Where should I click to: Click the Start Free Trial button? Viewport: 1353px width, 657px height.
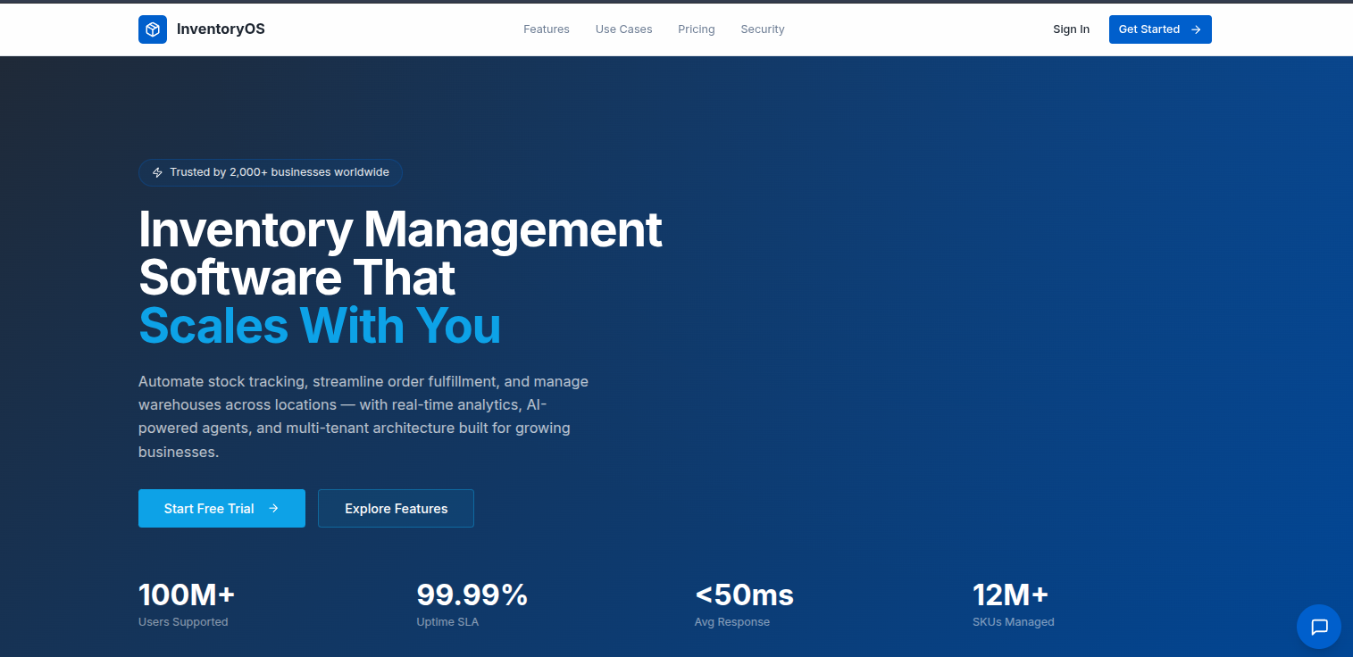click(x=221, y=508)
